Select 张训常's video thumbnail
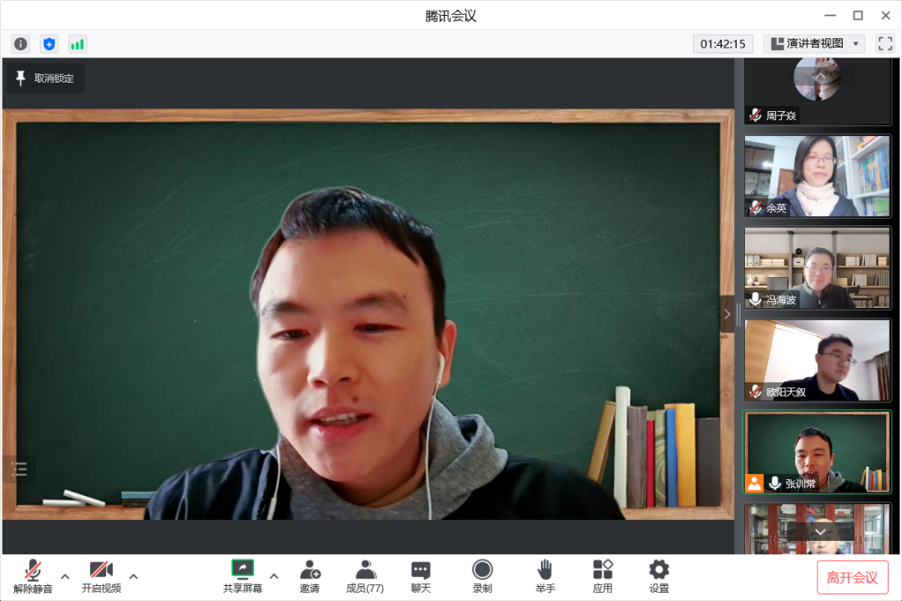902x601 pixels. click(817, 452)
